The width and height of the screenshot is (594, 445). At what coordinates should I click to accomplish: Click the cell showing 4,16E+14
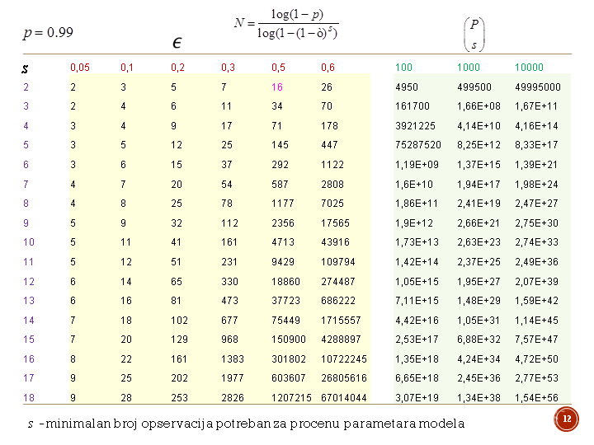point(536,126)
